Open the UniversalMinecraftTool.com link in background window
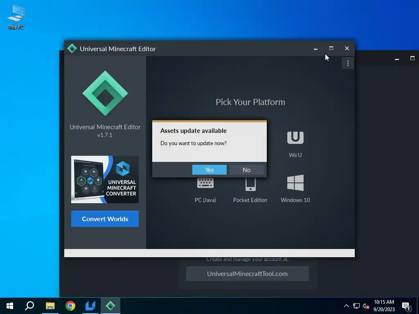Viewport: 419px width, 314px height. pos(248,274)
